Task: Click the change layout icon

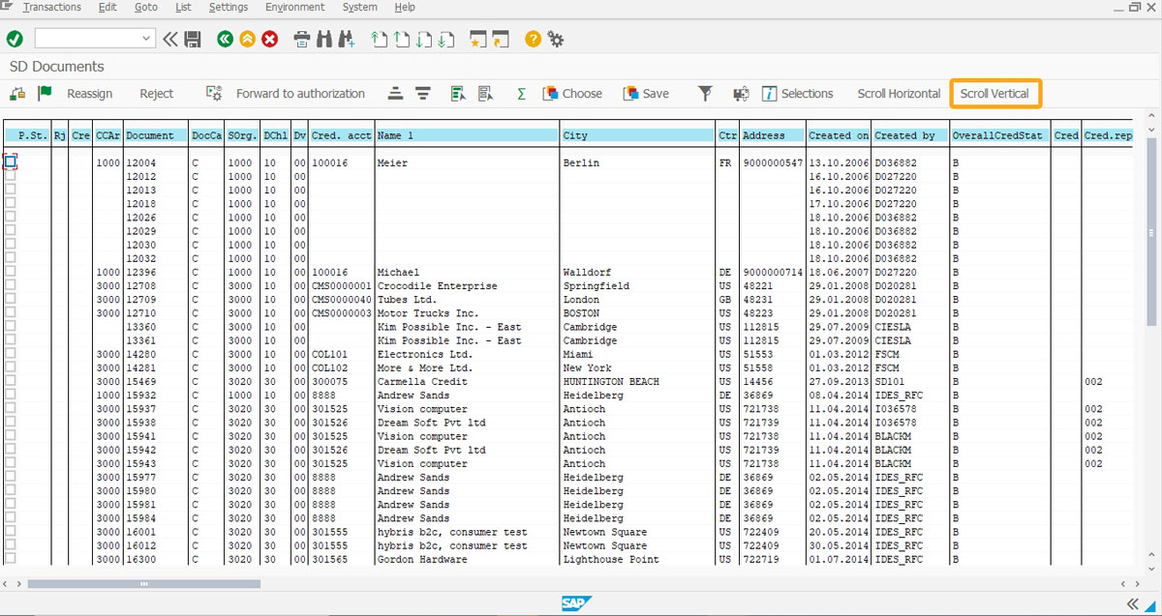Action: click(x=486, y=94)
